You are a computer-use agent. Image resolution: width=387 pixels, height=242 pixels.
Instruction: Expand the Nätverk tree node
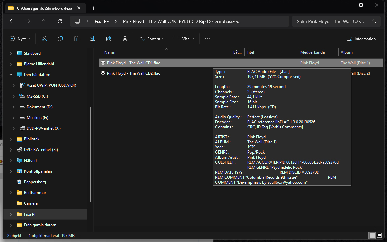tap(11, 161)
